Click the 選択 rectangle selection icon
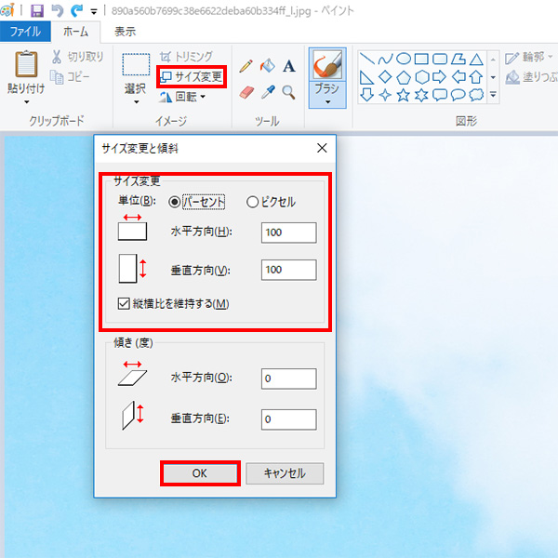 (136, 65)
